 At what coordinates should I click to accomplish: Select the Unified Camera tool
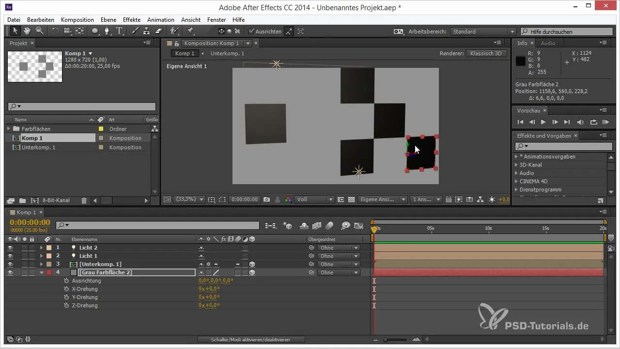[67, 31]
